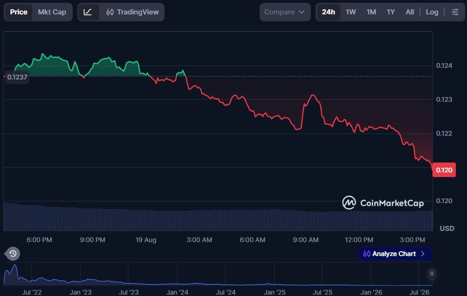
Task: Open the TradingView chart mode
Action: (132, 12)
